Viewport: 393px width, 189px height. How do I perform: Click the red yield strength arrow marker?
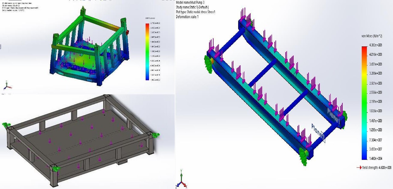point(359,168)
